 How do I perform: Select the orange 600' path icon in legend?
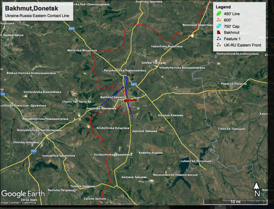coord(219,20)
